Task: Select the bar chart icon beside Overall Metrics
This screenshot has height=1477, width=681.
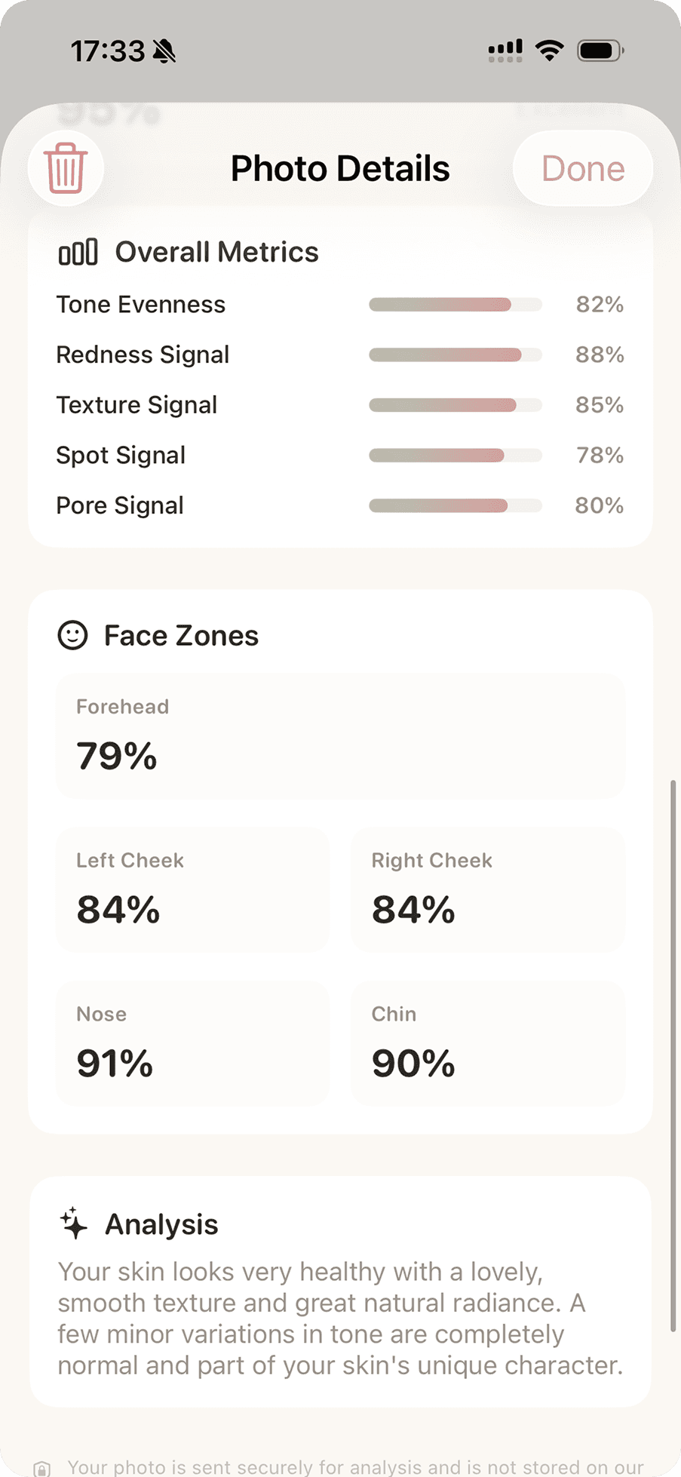Action: [78, 252]
